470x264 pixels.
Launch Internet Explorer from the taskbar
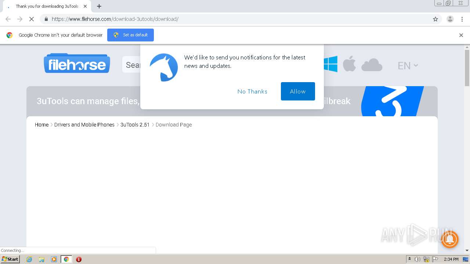tap(29, 259)
